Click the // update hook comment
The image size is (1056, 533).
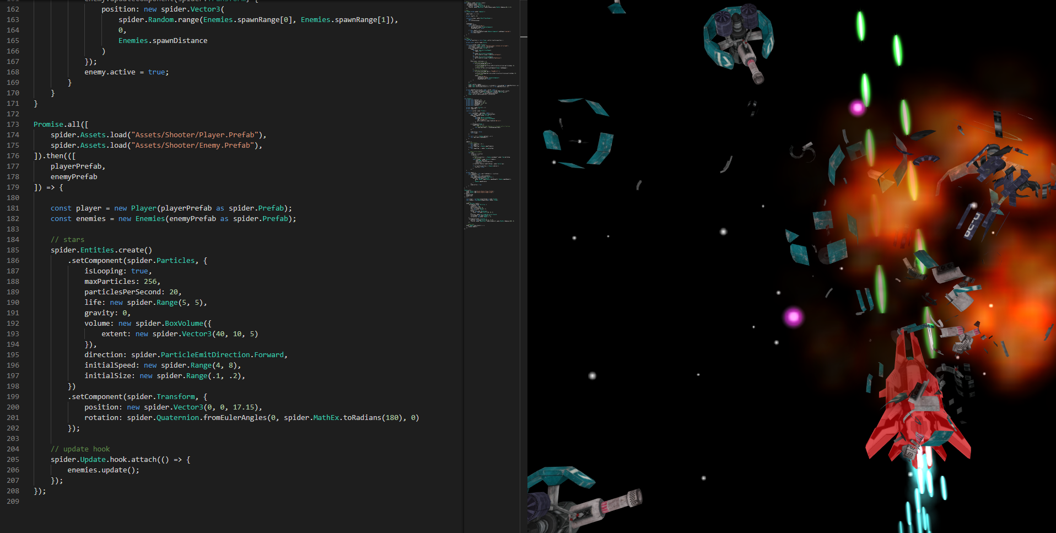click(x=79, y=449)
